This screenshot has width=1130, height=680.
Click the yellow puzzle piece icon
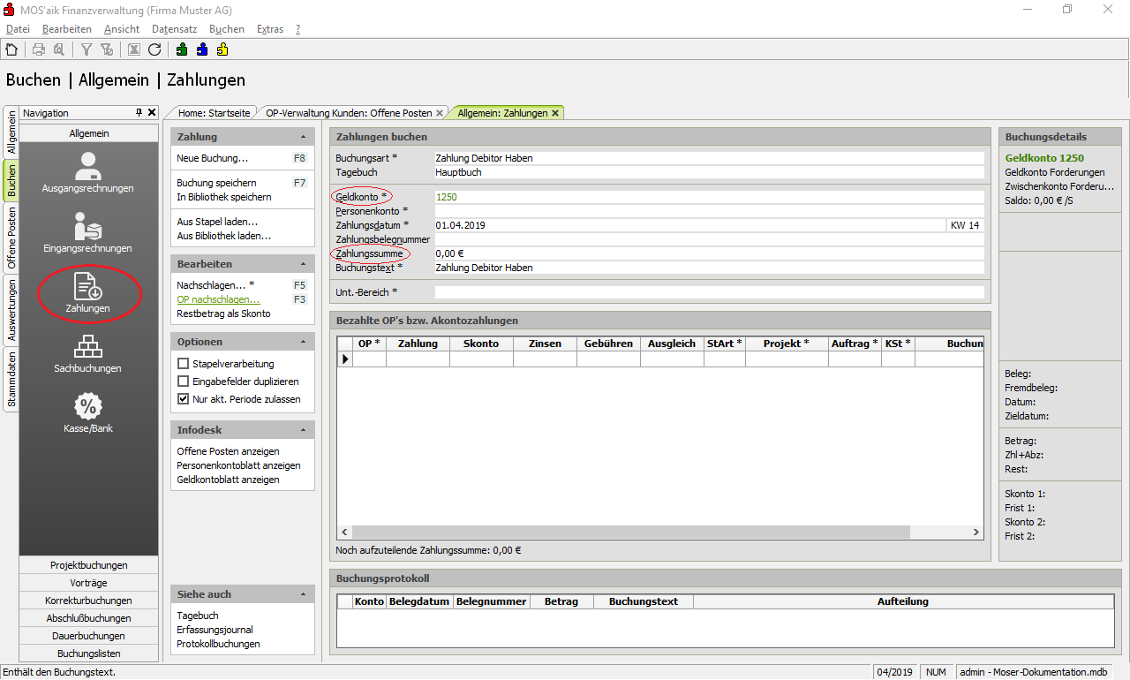click(x=222, y=49)
